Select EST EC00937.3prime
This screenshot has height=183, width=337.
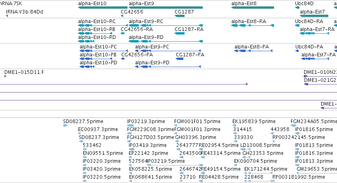[x=98, y=129]
